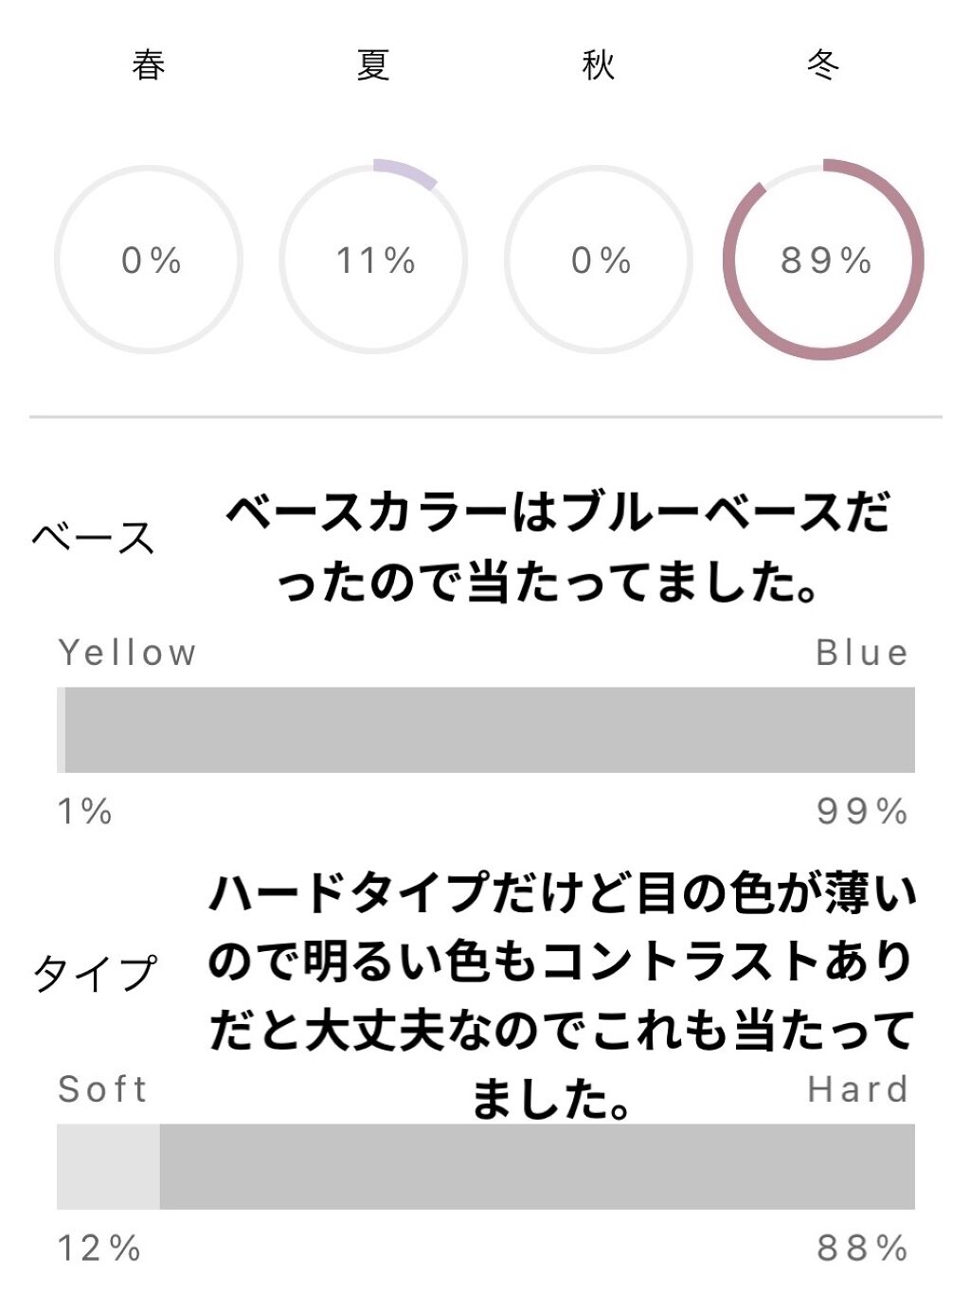Click the 1% Yellow percentage value
The height and width of the screenshot is (1294, 970).
[x=85, y=812]
